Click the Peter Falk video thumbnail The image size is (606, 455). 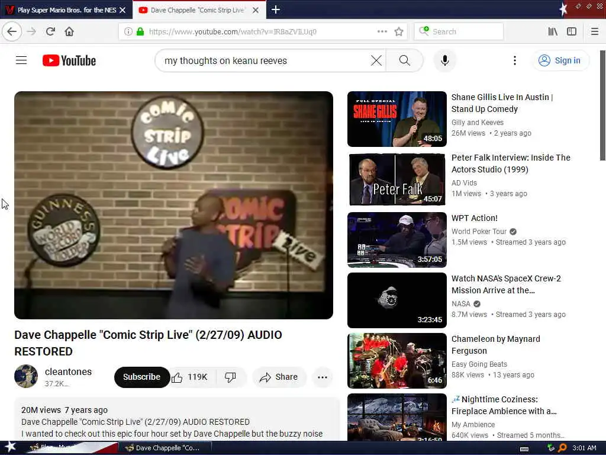(x=397, y=180)
